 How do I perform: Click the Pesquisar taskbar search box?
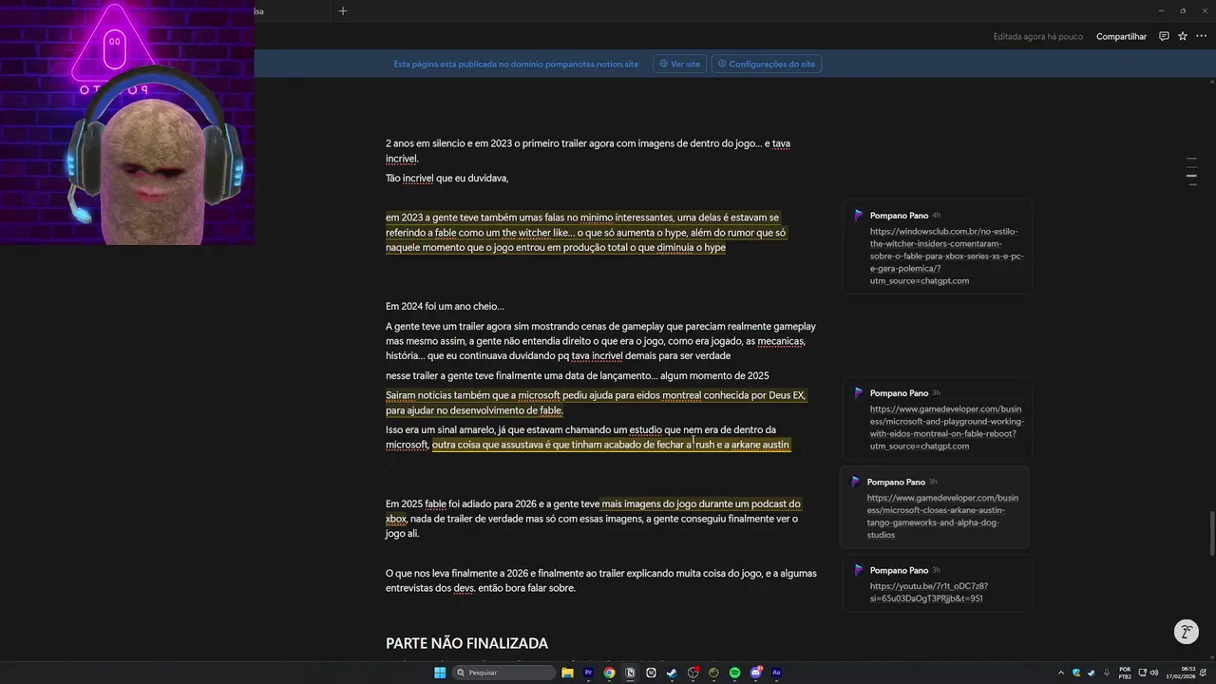click(504, 673)
